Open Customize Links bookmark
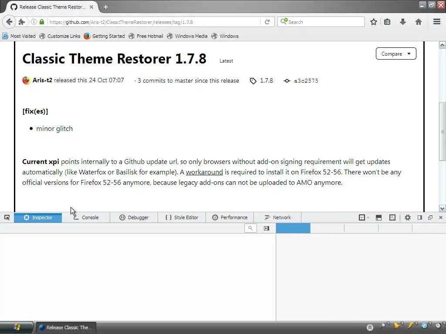 coord(60,36)
